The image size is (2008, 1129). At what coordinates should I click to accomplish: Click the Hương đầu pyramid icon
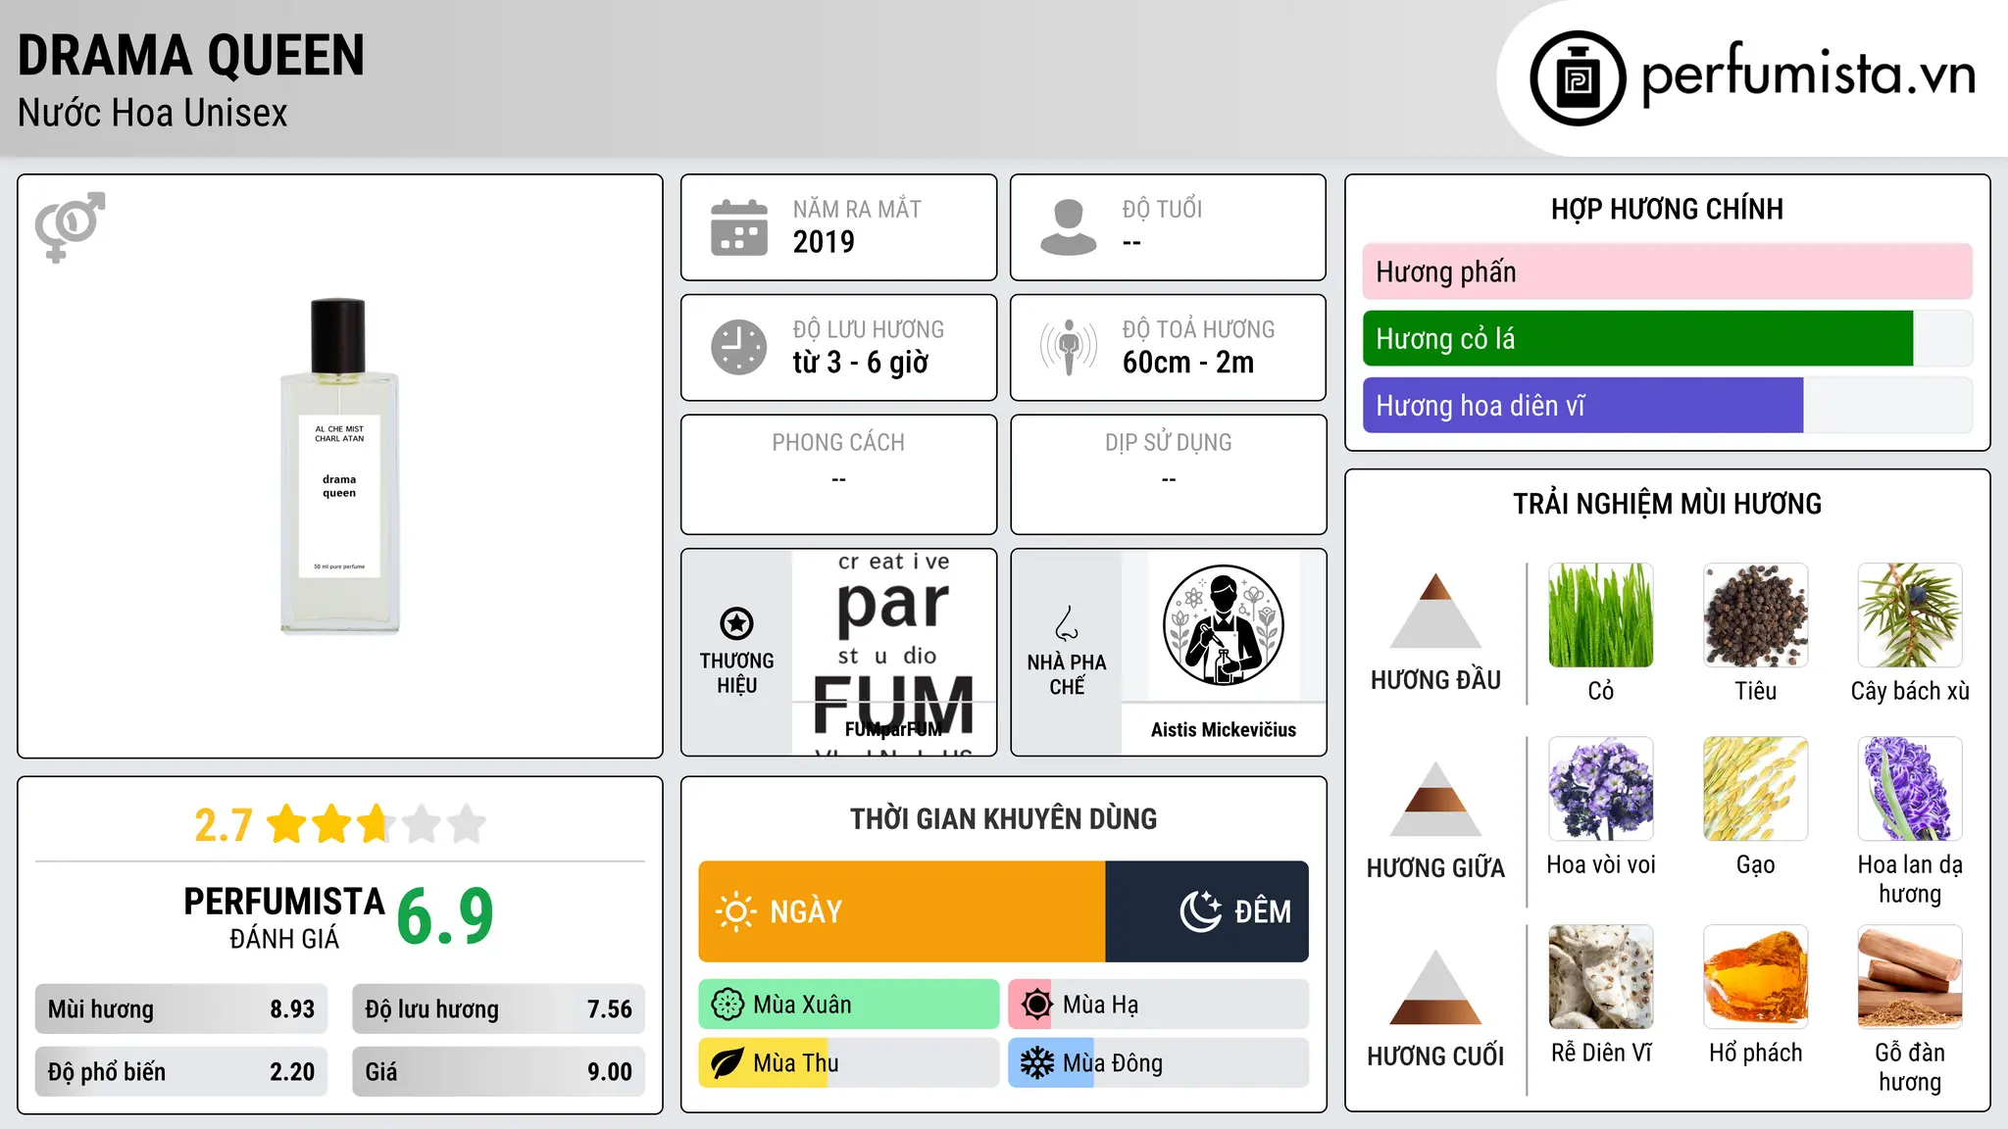1435,611
